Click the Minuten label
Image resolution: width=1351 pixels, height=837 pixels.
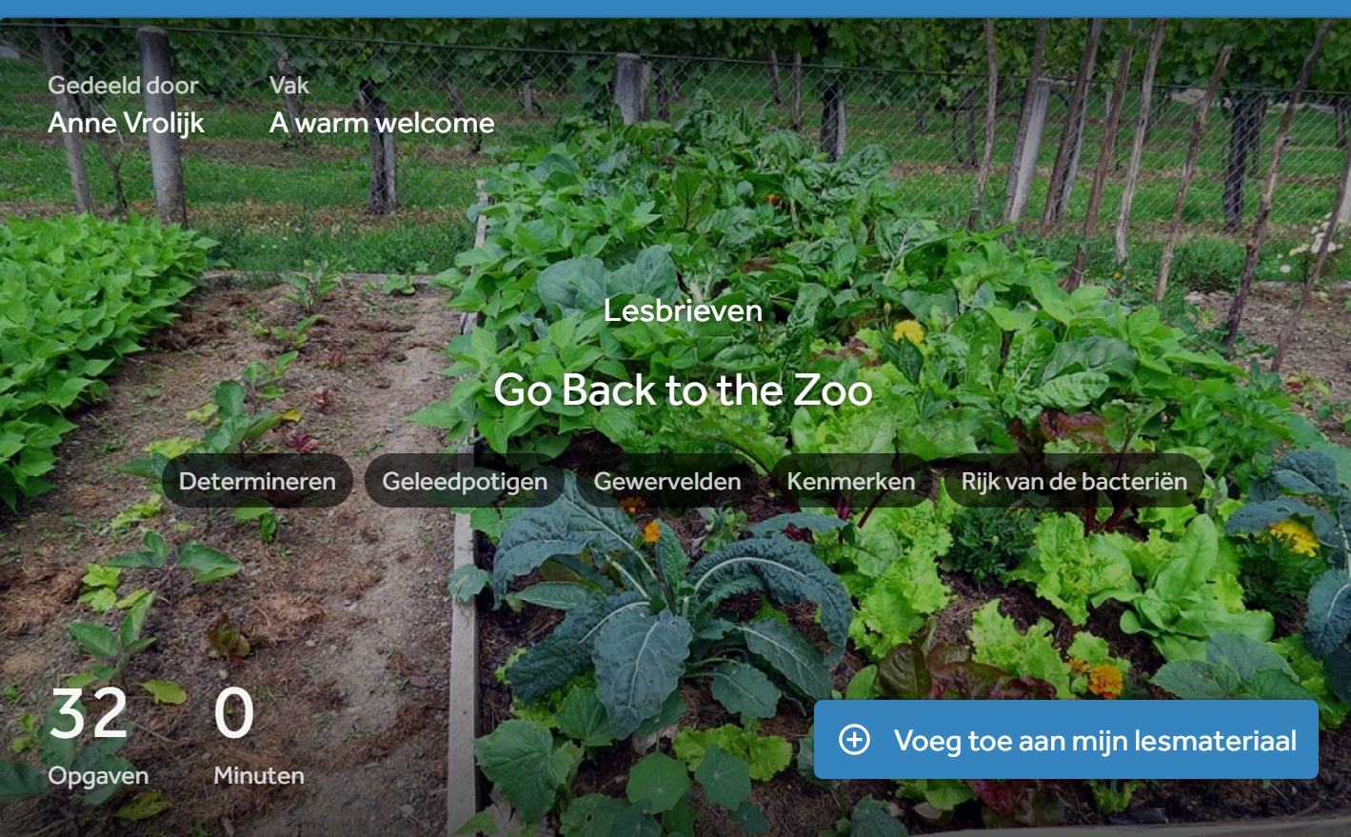259,775
